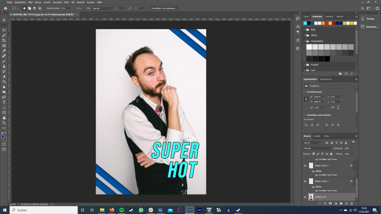Toggle visibility of Balken Unten 2 layer
This screenshot has width=381, height=214.
click(305, 166)
